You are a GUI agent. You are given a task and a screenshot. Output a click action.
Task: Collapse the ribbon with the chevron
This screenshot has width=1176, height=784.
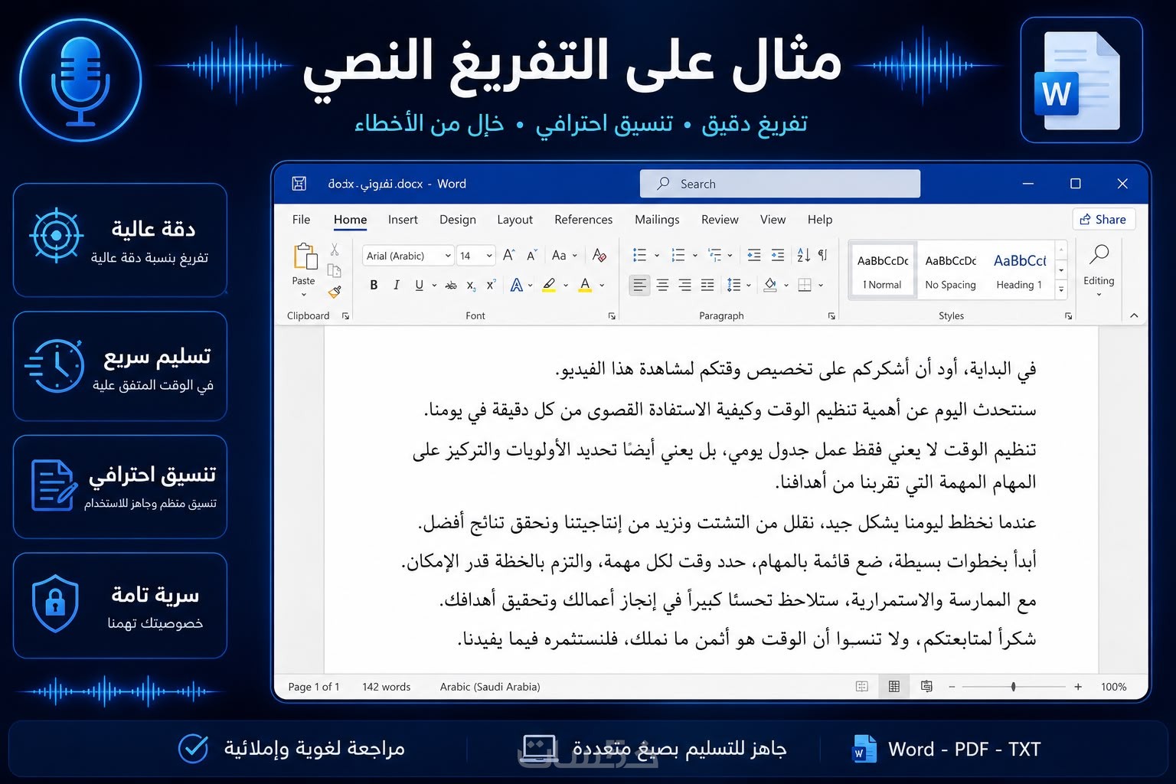1134,315
